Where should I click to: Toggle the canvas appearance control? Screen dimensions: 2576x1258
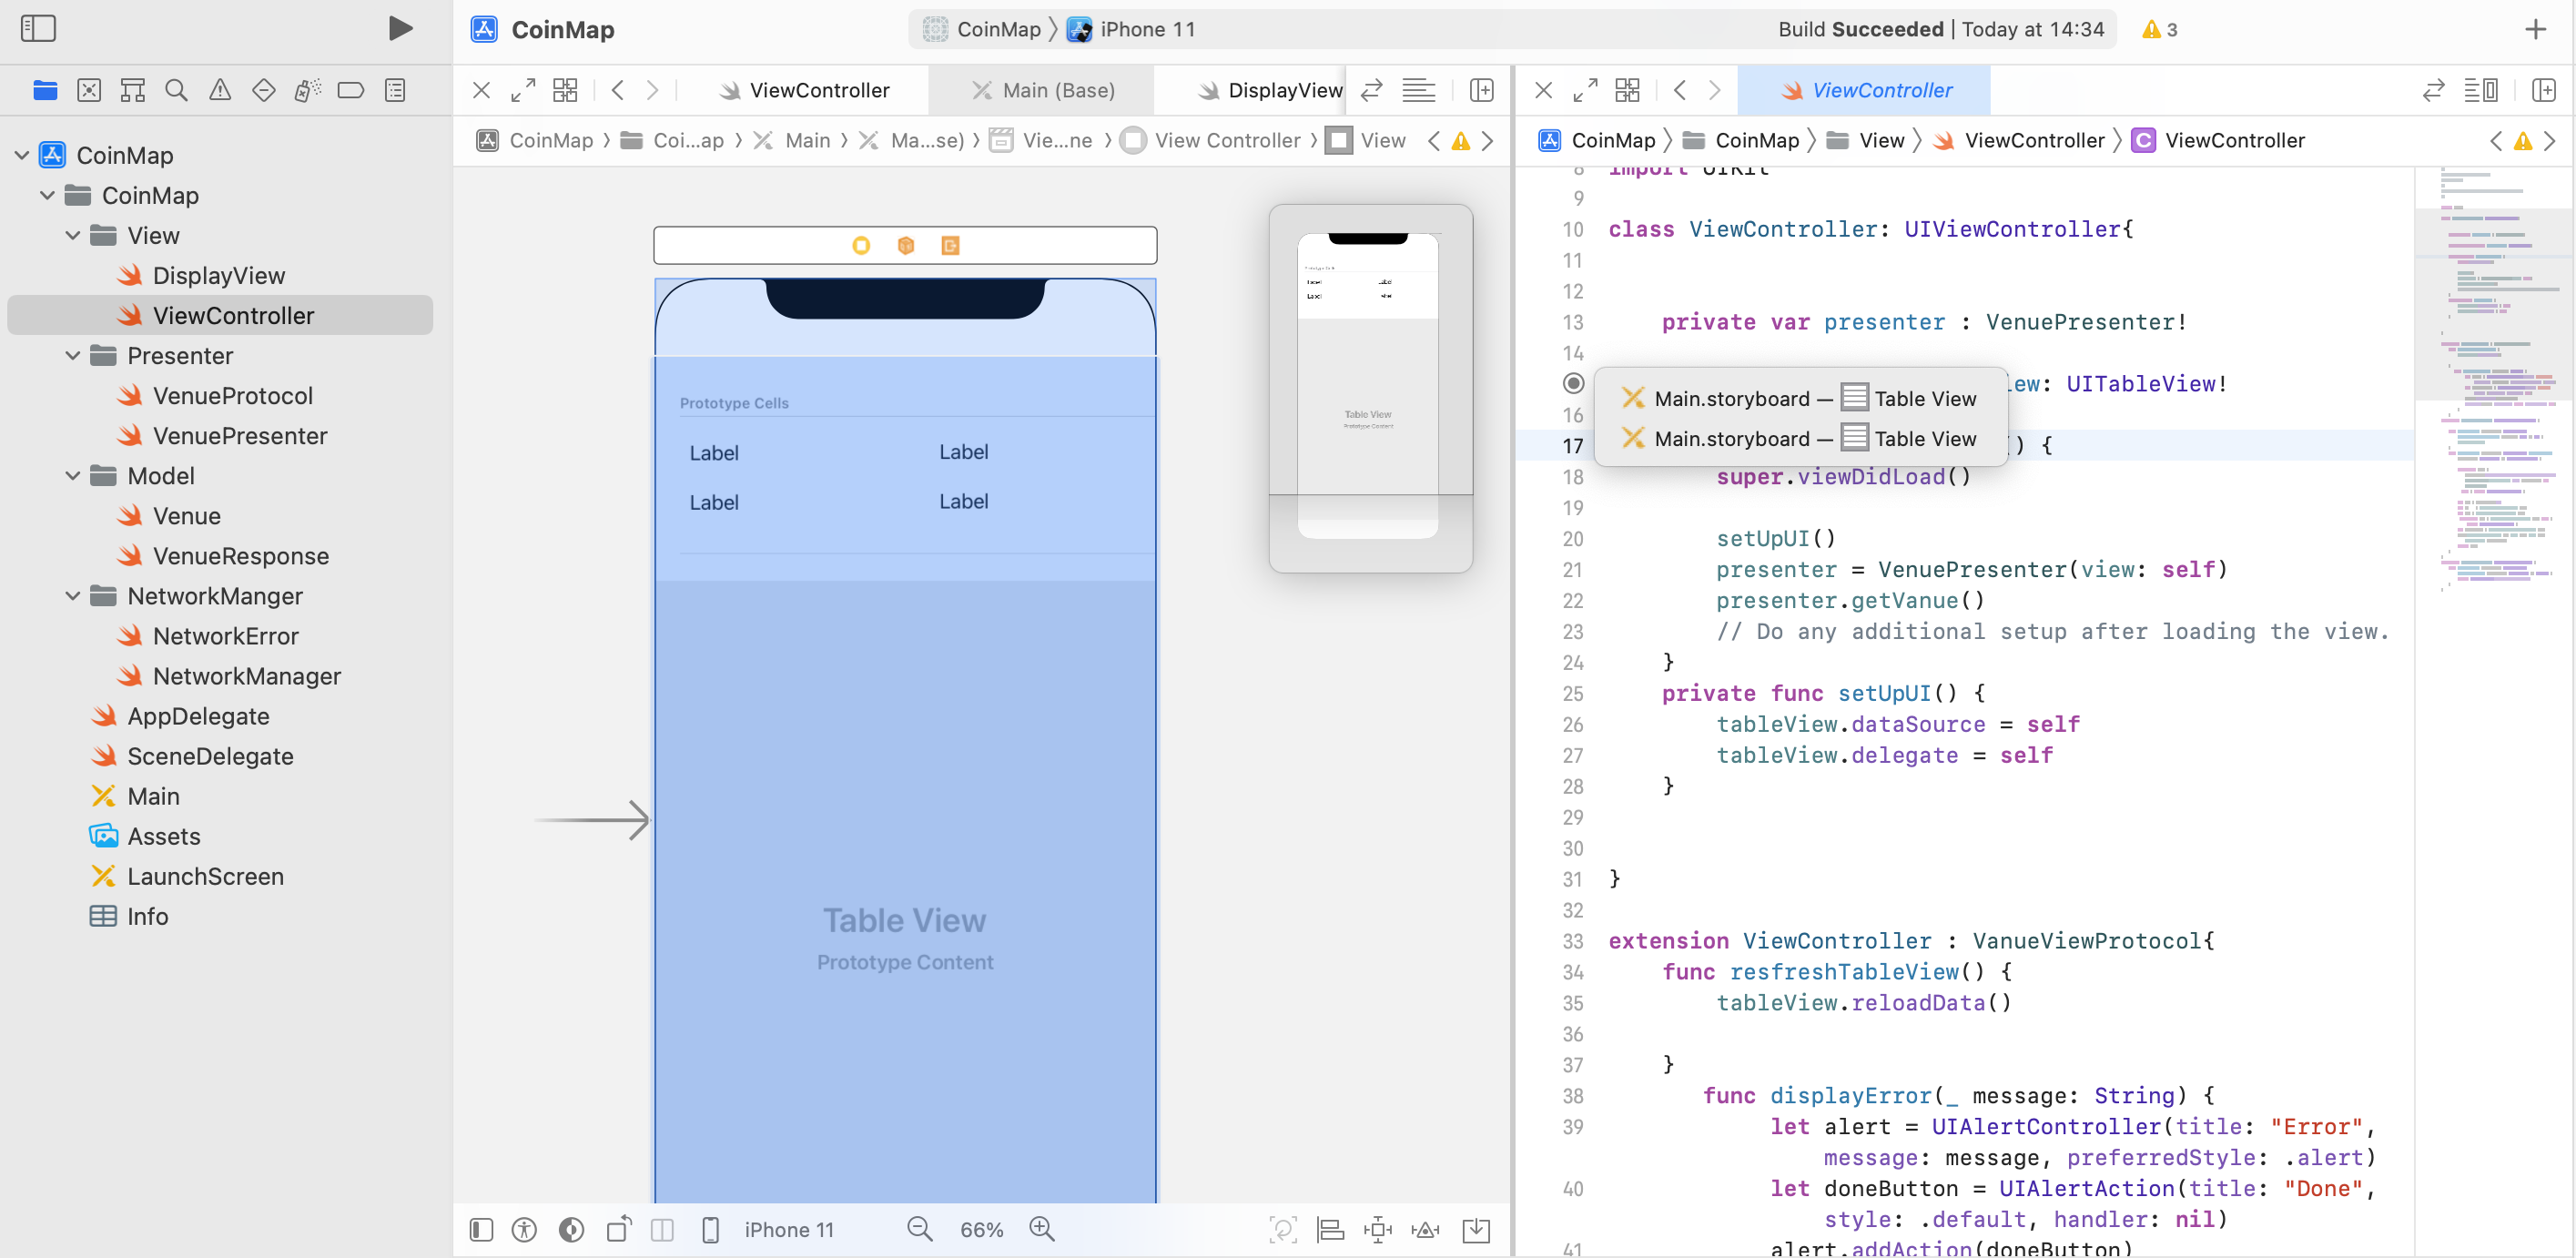point(571,1229)
